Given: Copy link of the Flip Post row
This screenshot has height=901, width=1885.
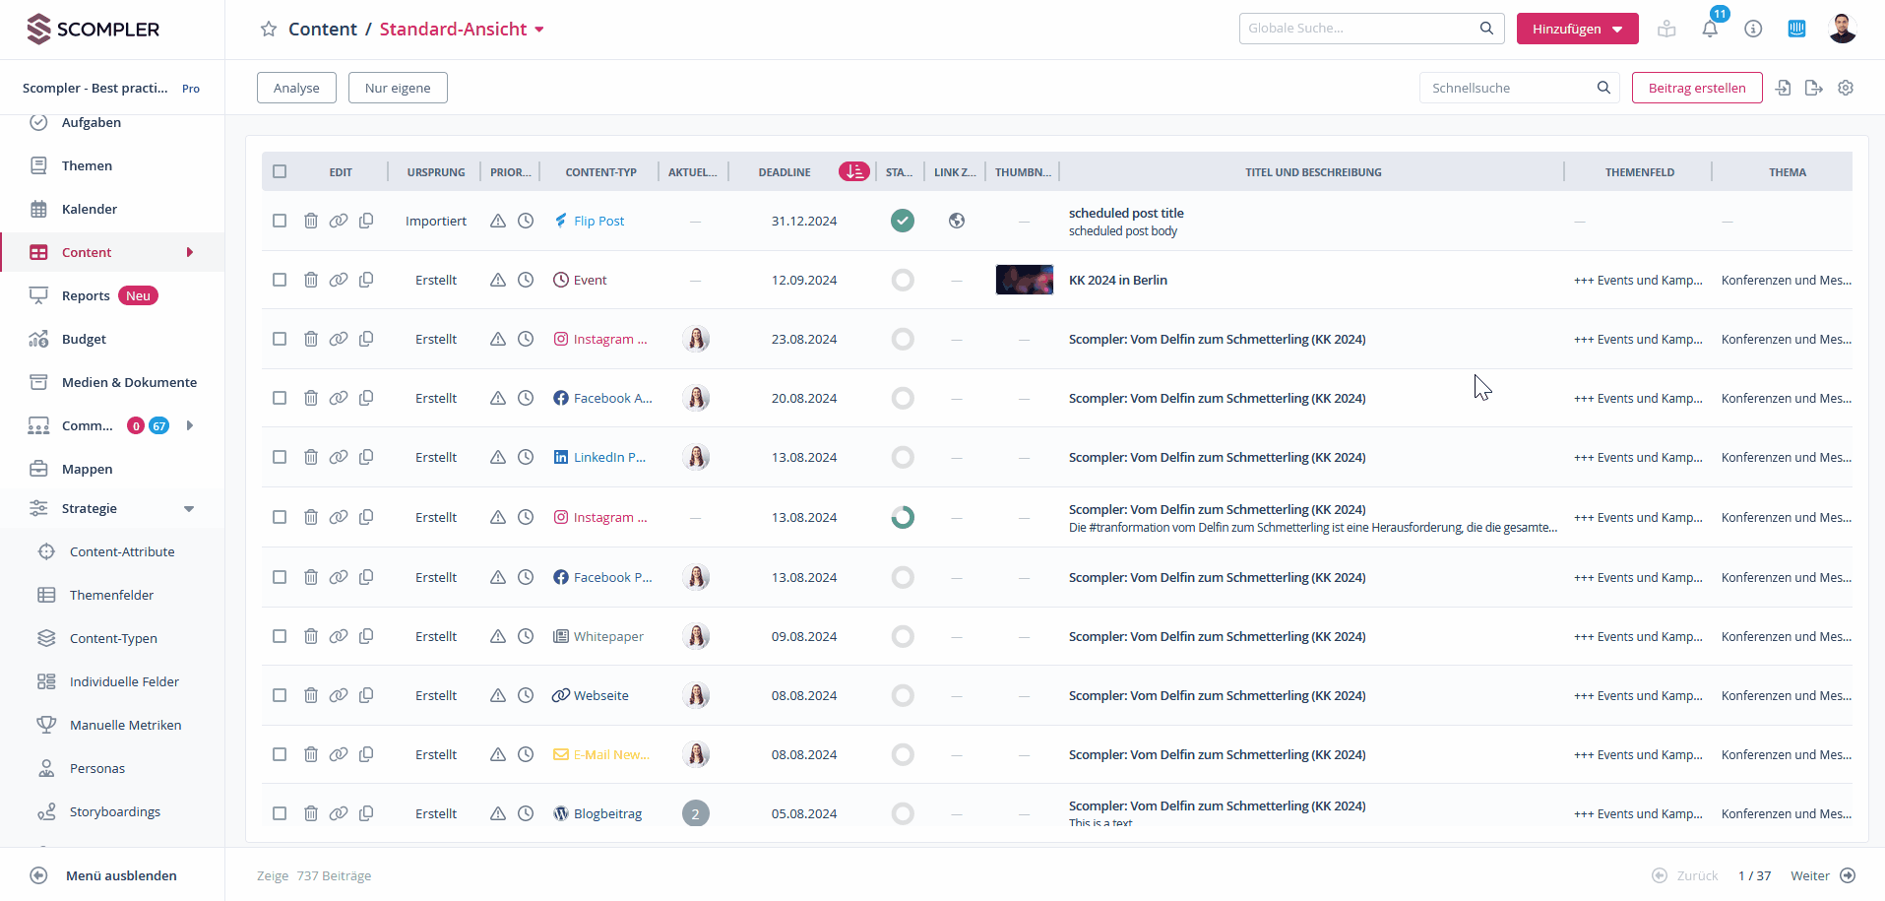Looking at the screenshot, I should point(339,221).
